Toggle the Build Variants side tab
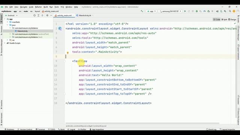 [1, 119]
